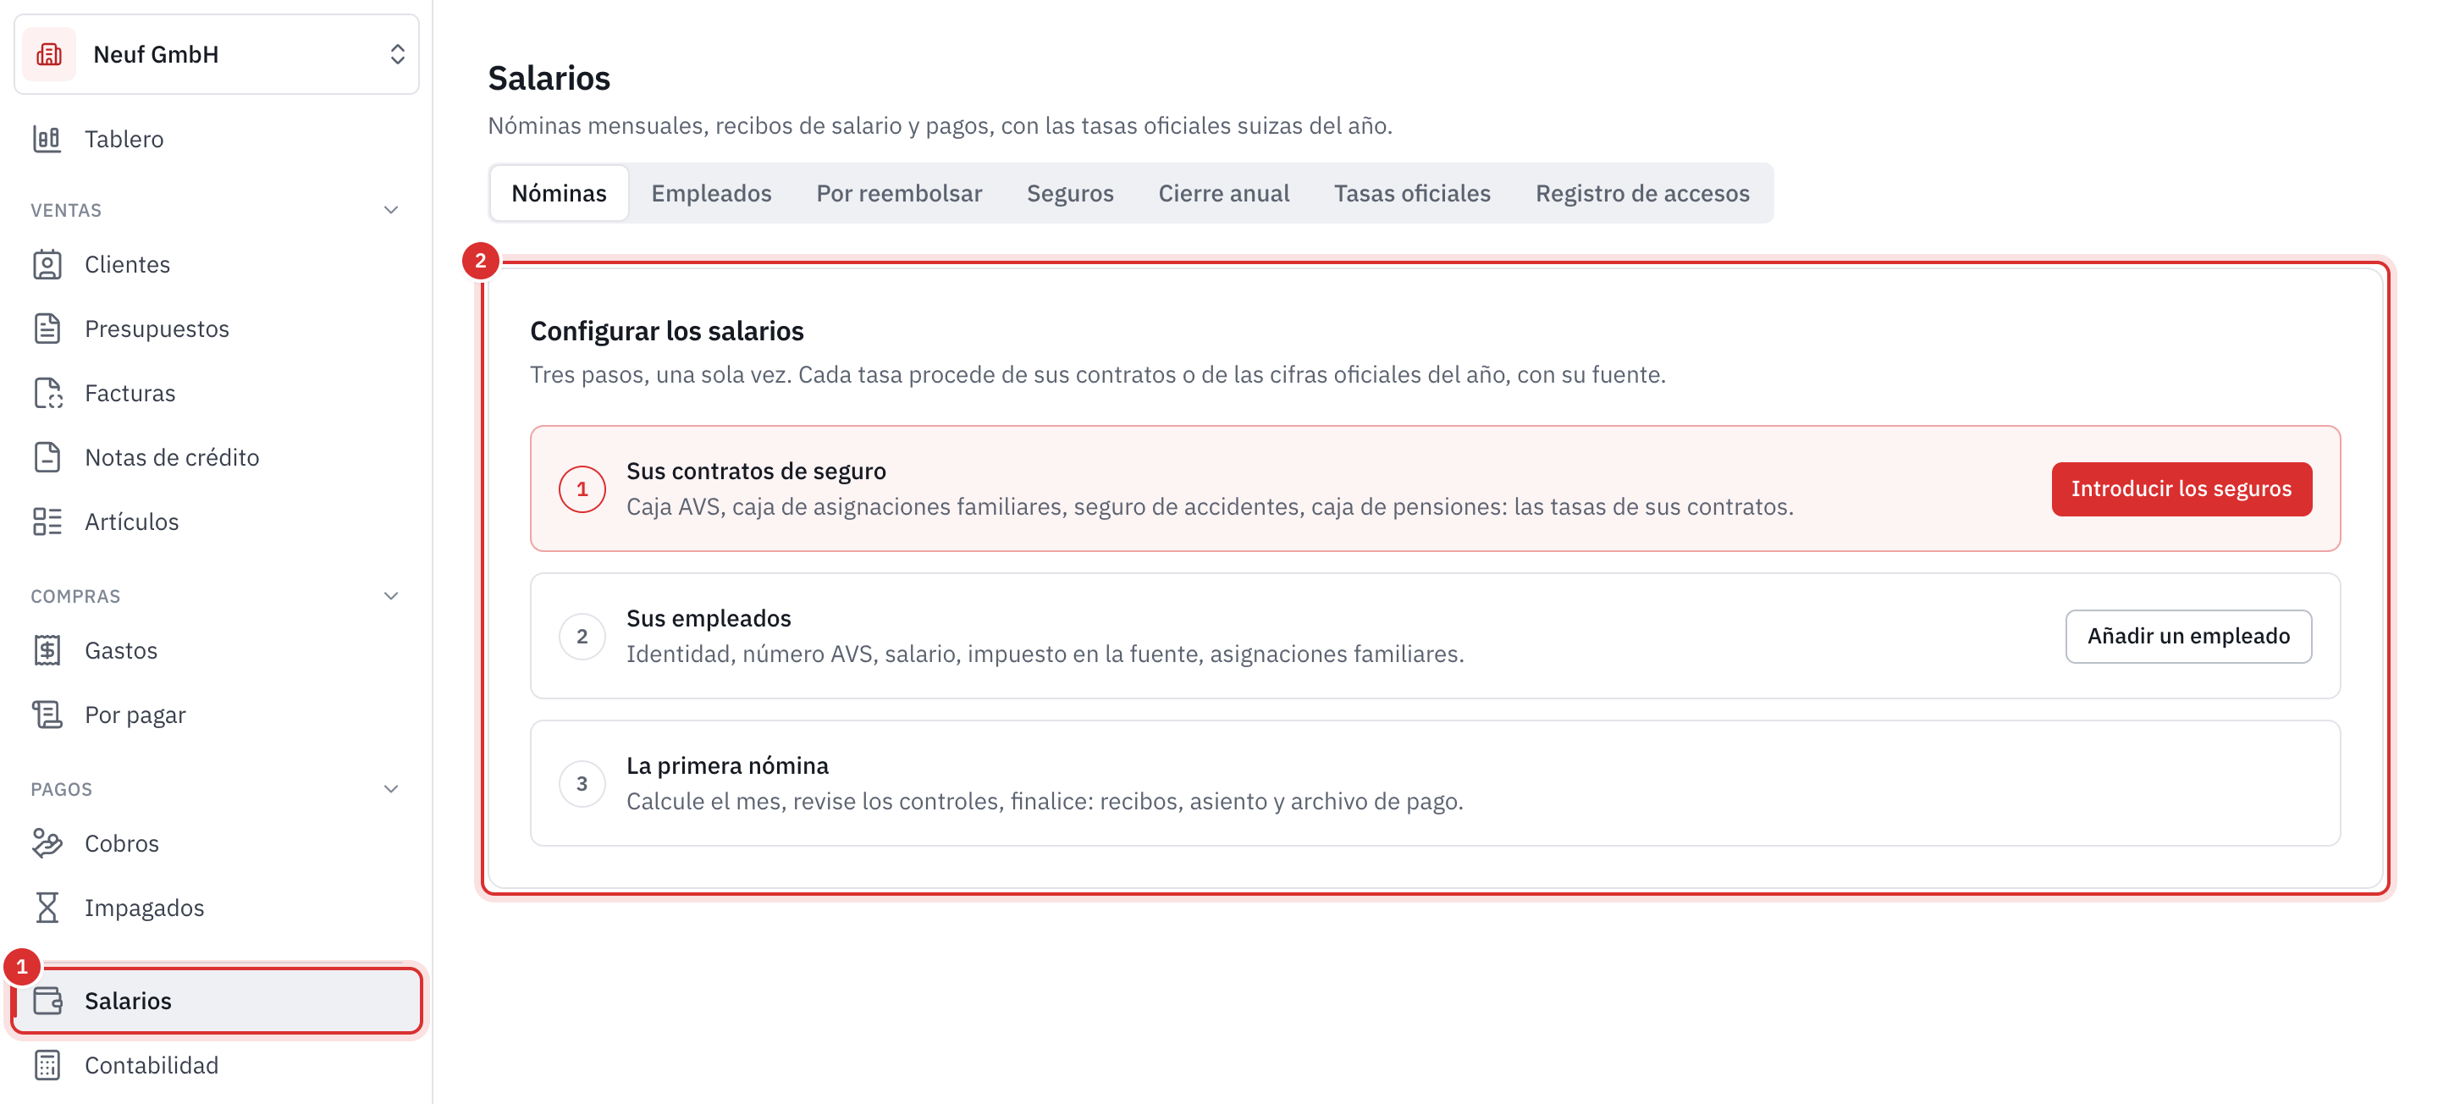Collapse the VENTAS section chevron
This screenshot has height=1104, width=2438.
(x=391, y=210)
